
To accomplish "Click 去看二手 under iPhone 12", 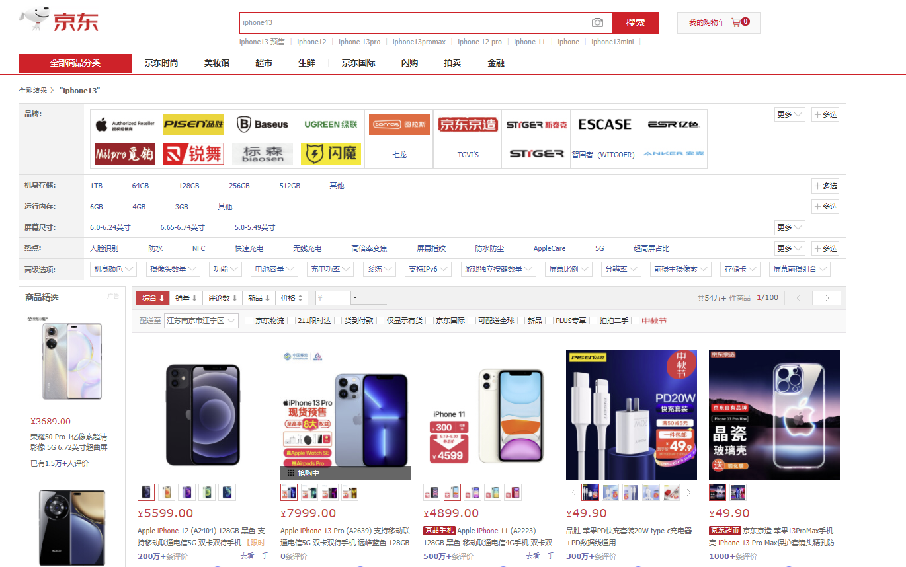I will pos(255,556).
